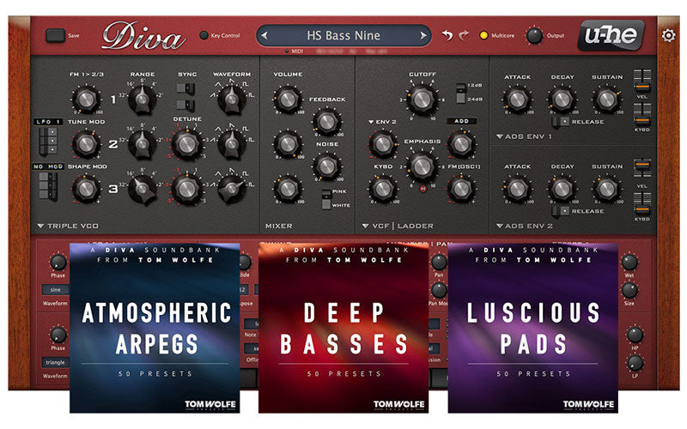
Task: Click oscillator 1 Waveform knob
Action: (x=232, y=100)
